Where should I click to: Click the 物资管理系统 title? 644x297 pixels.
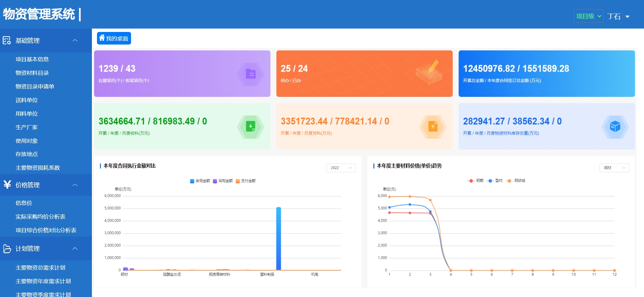coord(39,14)
